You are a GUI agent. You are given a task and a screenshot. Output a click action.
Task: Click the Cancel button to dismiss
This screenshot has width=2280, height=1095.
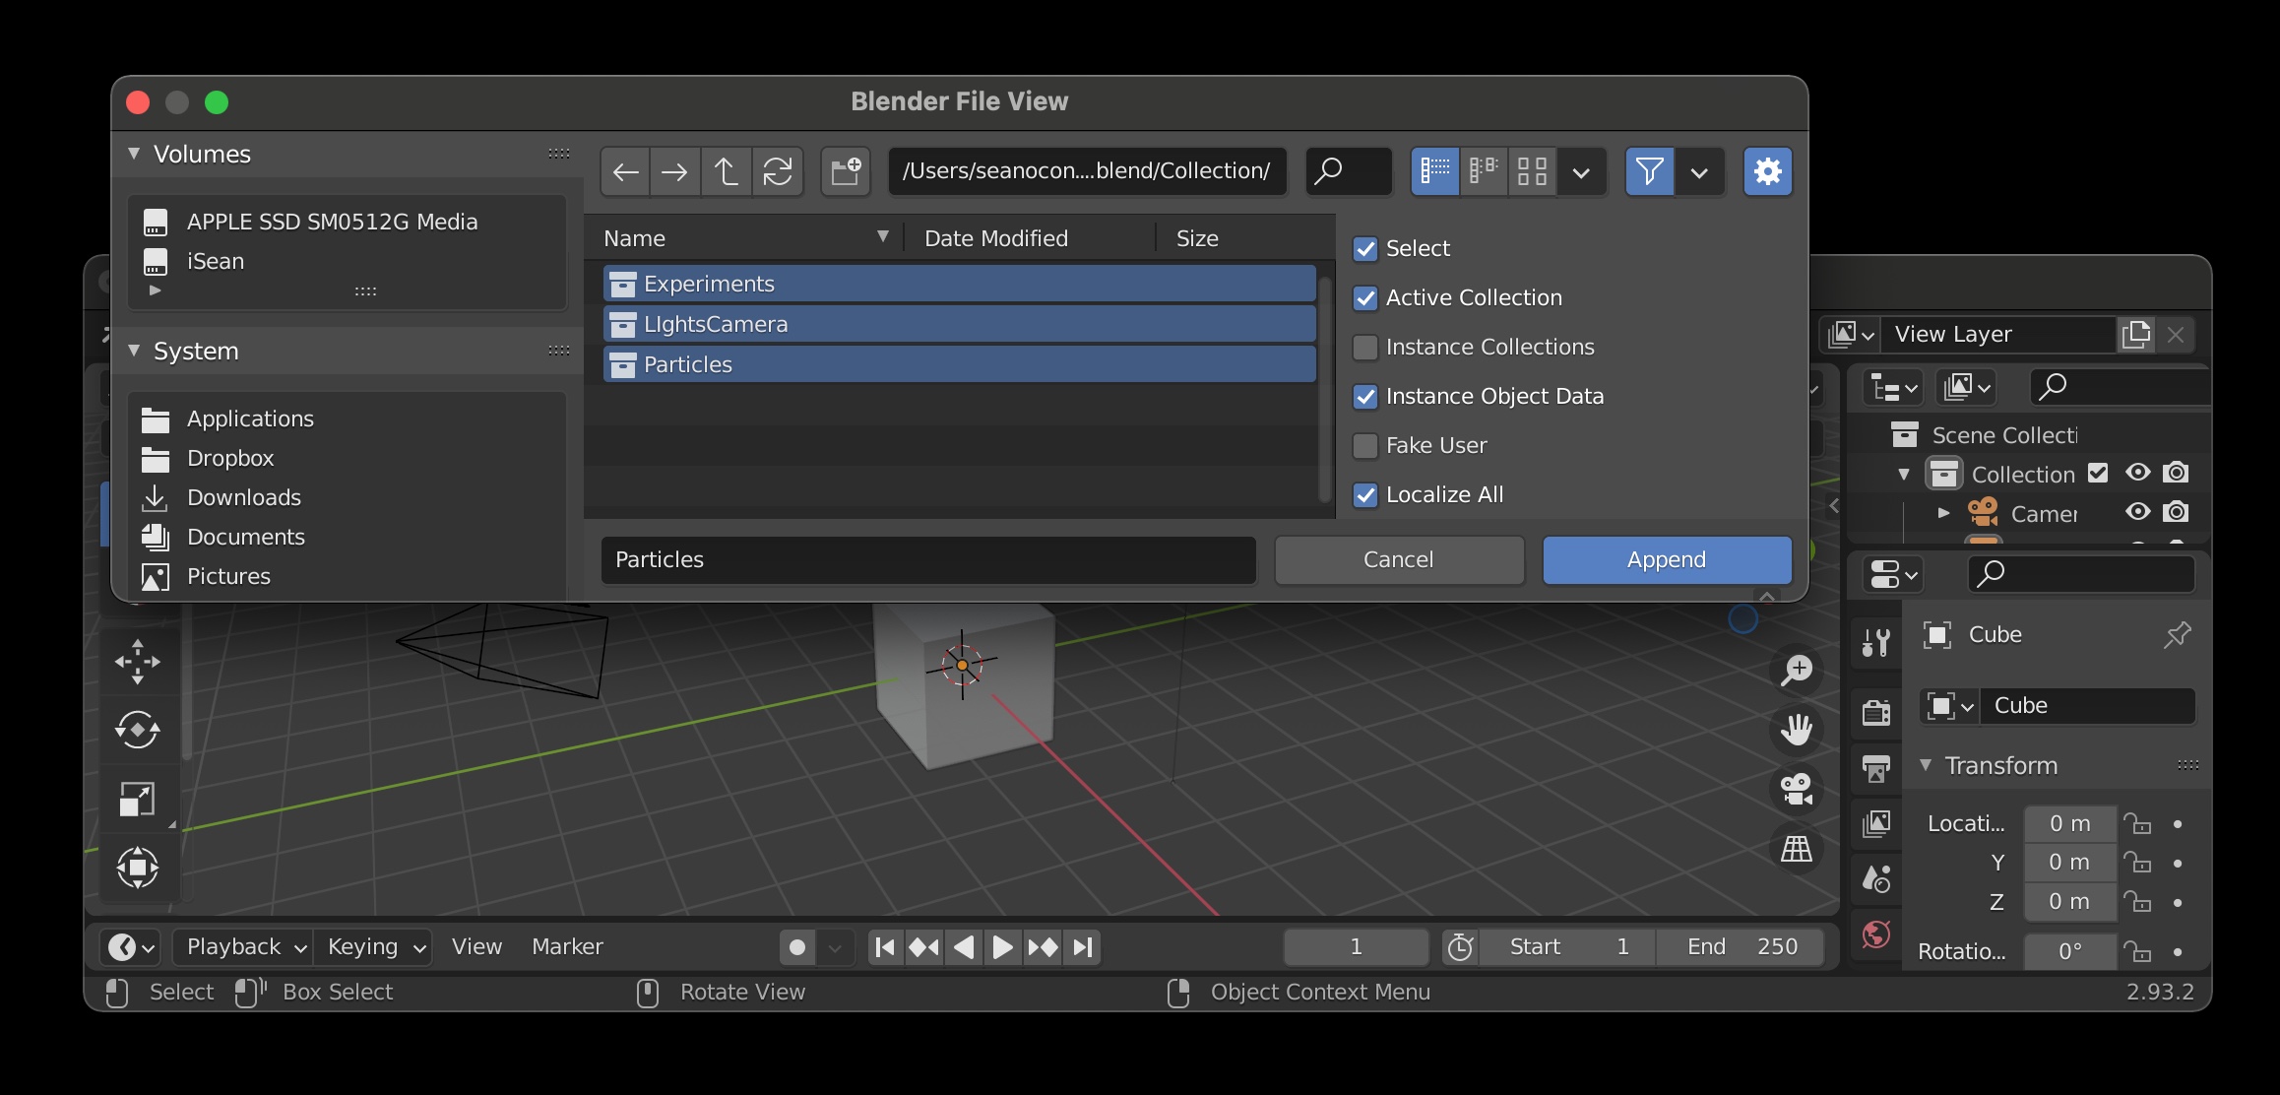click(1397, 558)
